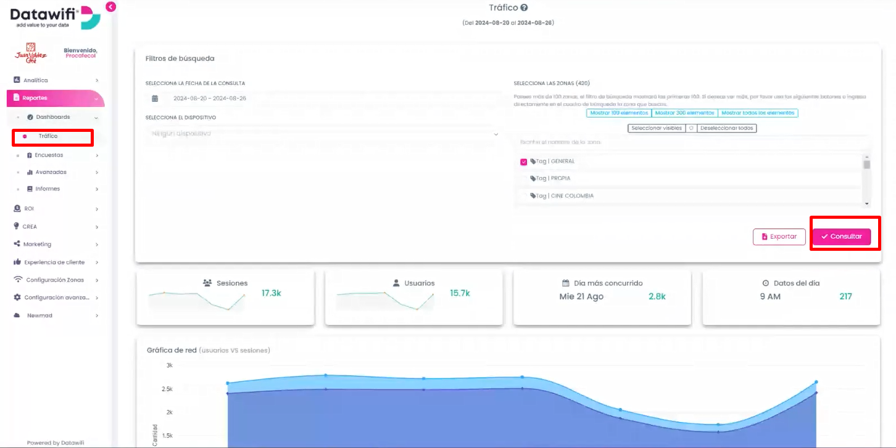This screenshot has width=896, height=448.
Task: Click the 17.3k sessions value
Action: (272, 293)
